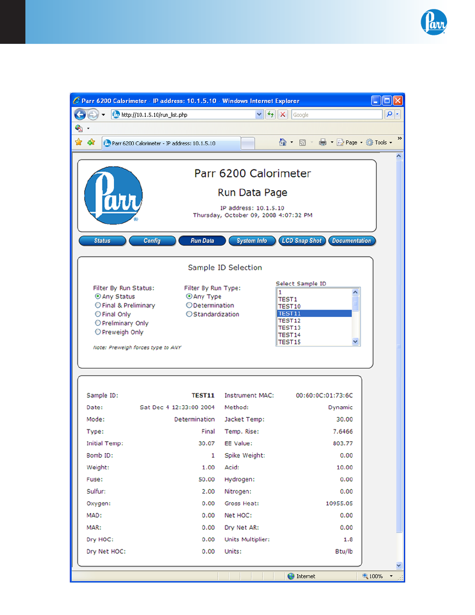The image size is (475, 615).
Task: Select TEST15 in the Sample ID list
Action: (314, 342)
